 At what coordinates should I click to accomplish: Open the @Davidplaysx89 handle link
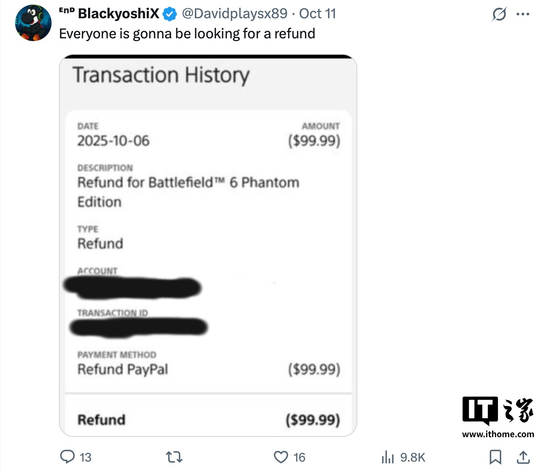(234, 14)
